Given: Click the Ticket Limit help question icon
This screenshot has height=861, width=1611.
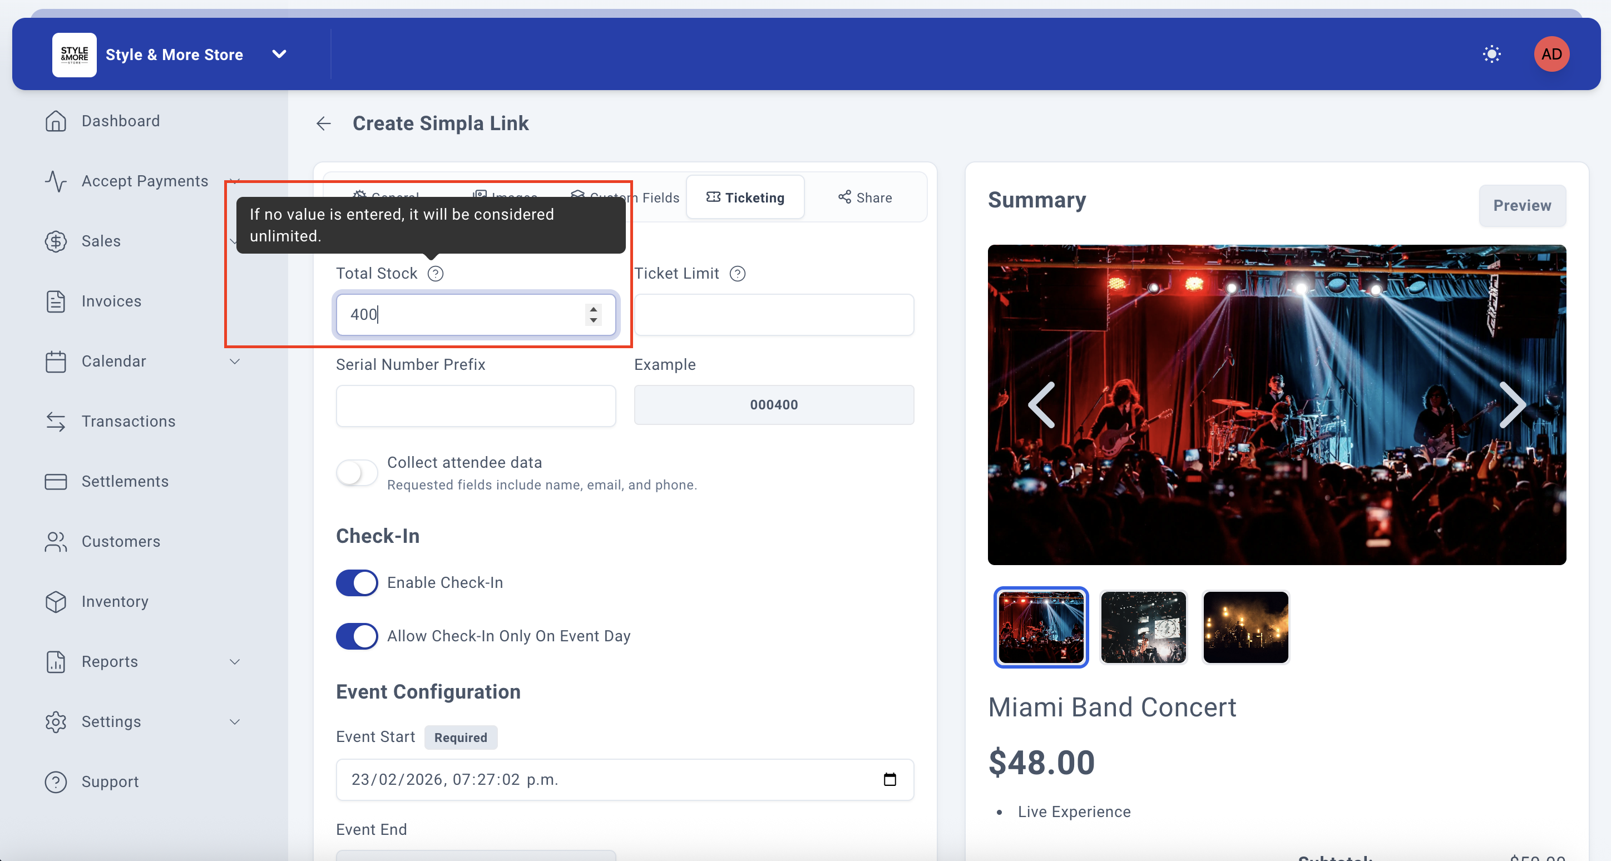Looking at the screenshot, I should (x=737, y=274).
